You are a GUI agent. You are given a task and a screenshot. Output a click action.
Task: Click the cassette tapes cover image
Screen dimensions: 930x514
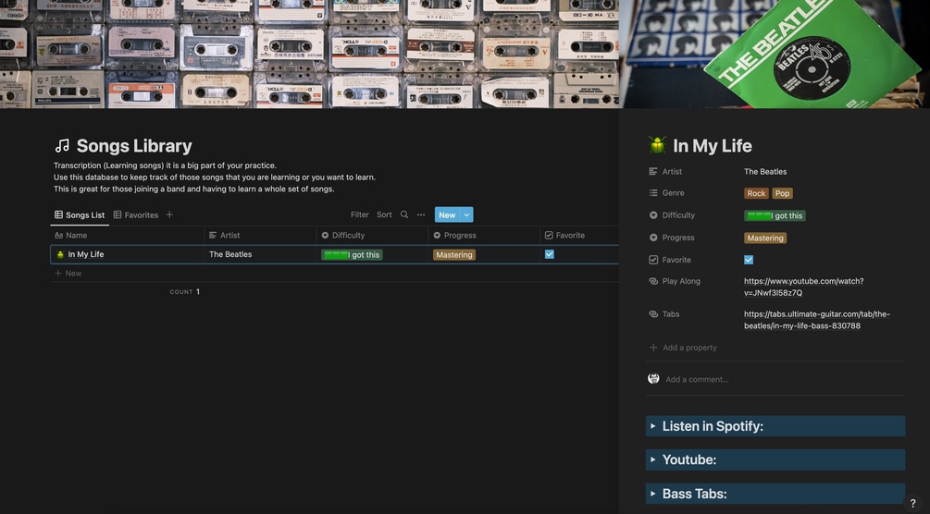310,54
